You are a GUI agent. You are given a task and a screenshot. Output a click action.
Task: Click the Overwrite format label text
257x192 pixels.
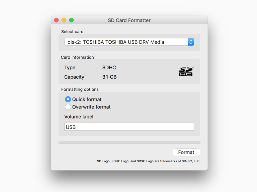pyautogui.click(x=91, y=107)
